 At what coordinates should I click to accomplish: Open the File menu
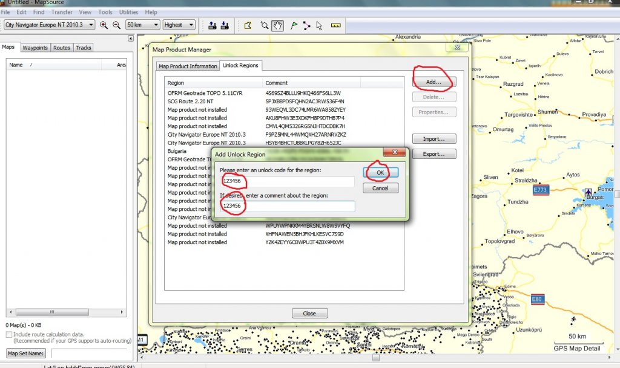(x=5, y=12)
